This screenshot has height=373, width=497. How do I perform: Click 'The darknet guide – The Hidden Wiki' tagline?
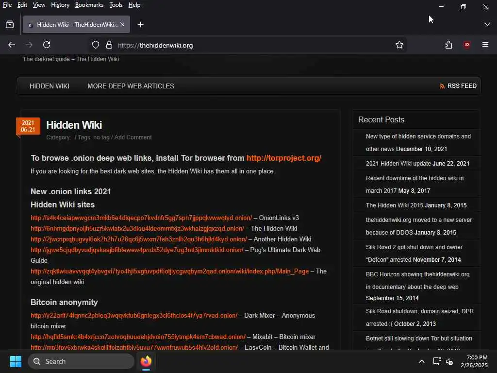(71, 59)
